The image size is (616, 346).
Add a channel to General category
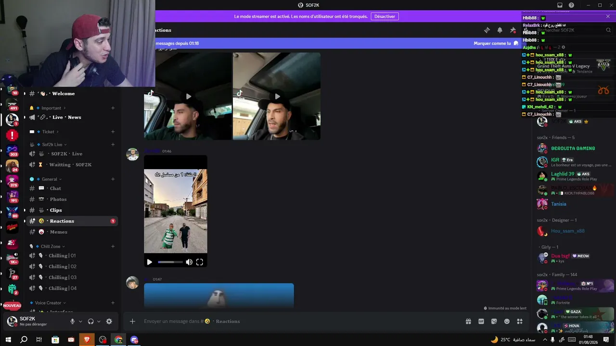113,179
